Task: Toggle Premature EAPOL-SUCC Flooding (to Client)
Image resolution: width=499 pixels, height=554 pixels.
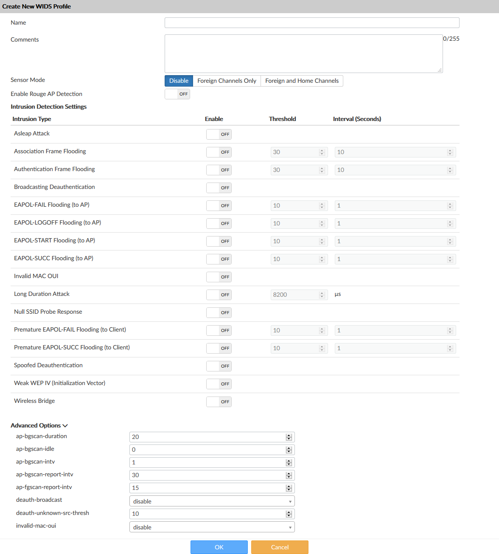Action: point(219,348)
